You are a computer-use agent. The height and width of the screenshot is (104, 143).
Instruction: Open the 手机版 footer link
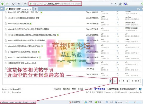(81, 89)
